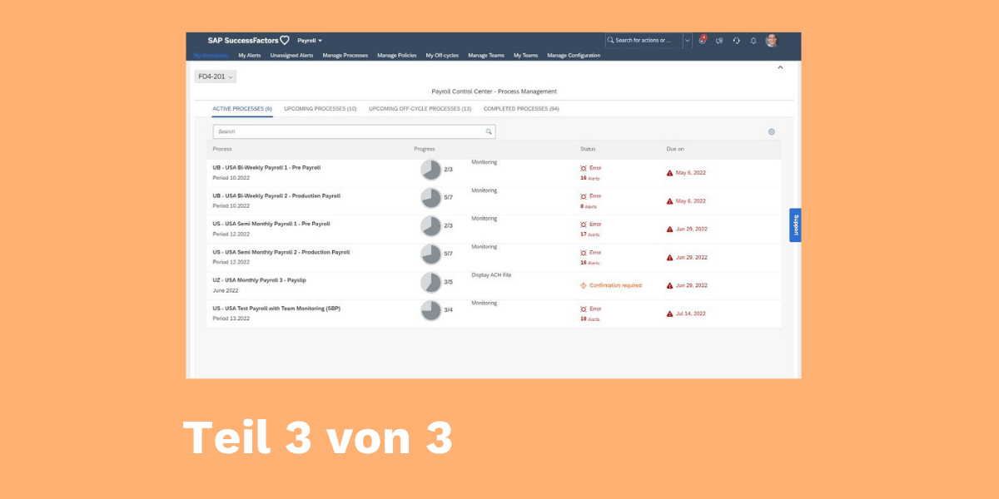This screenshot has height=499, width=999.
Task: Click the user profile avatar
Action: (772, 40)
